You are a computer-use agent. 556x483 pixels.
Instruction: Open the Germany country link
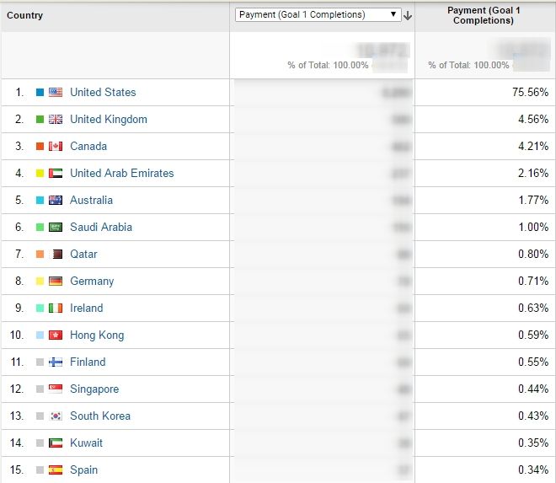pyautogui.click(x=92, y=281)
